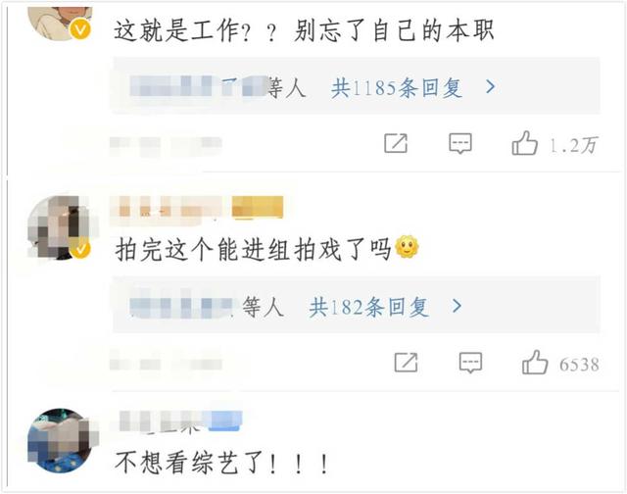The width and height of the screenshot is (627, 494).
Task: Like the comment with 6538 likes
Action: coord(535,363)
